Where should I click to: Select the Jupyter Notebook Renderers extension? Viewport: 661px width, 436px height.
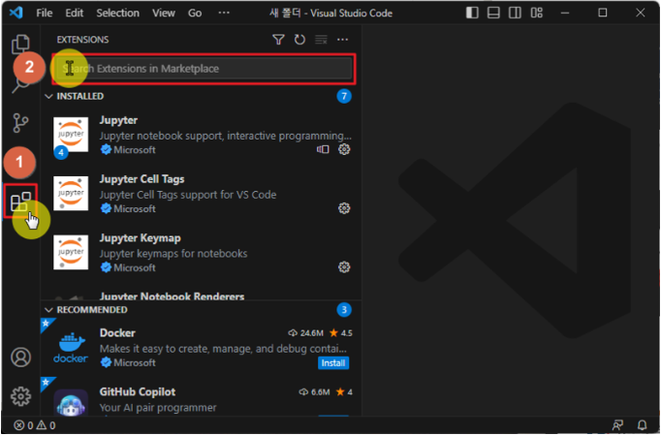[x=172, y=296]
